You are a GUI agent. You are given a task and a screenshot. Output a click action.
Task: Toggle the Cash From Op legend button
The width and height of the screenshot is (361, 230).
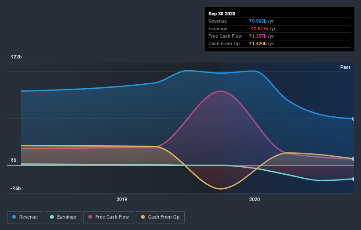click(160, 217)
